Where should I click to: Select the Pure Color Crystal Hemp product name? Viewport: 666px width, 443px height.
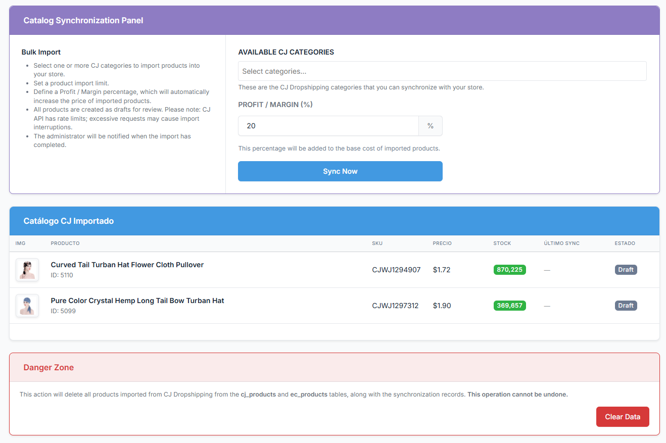137,301
